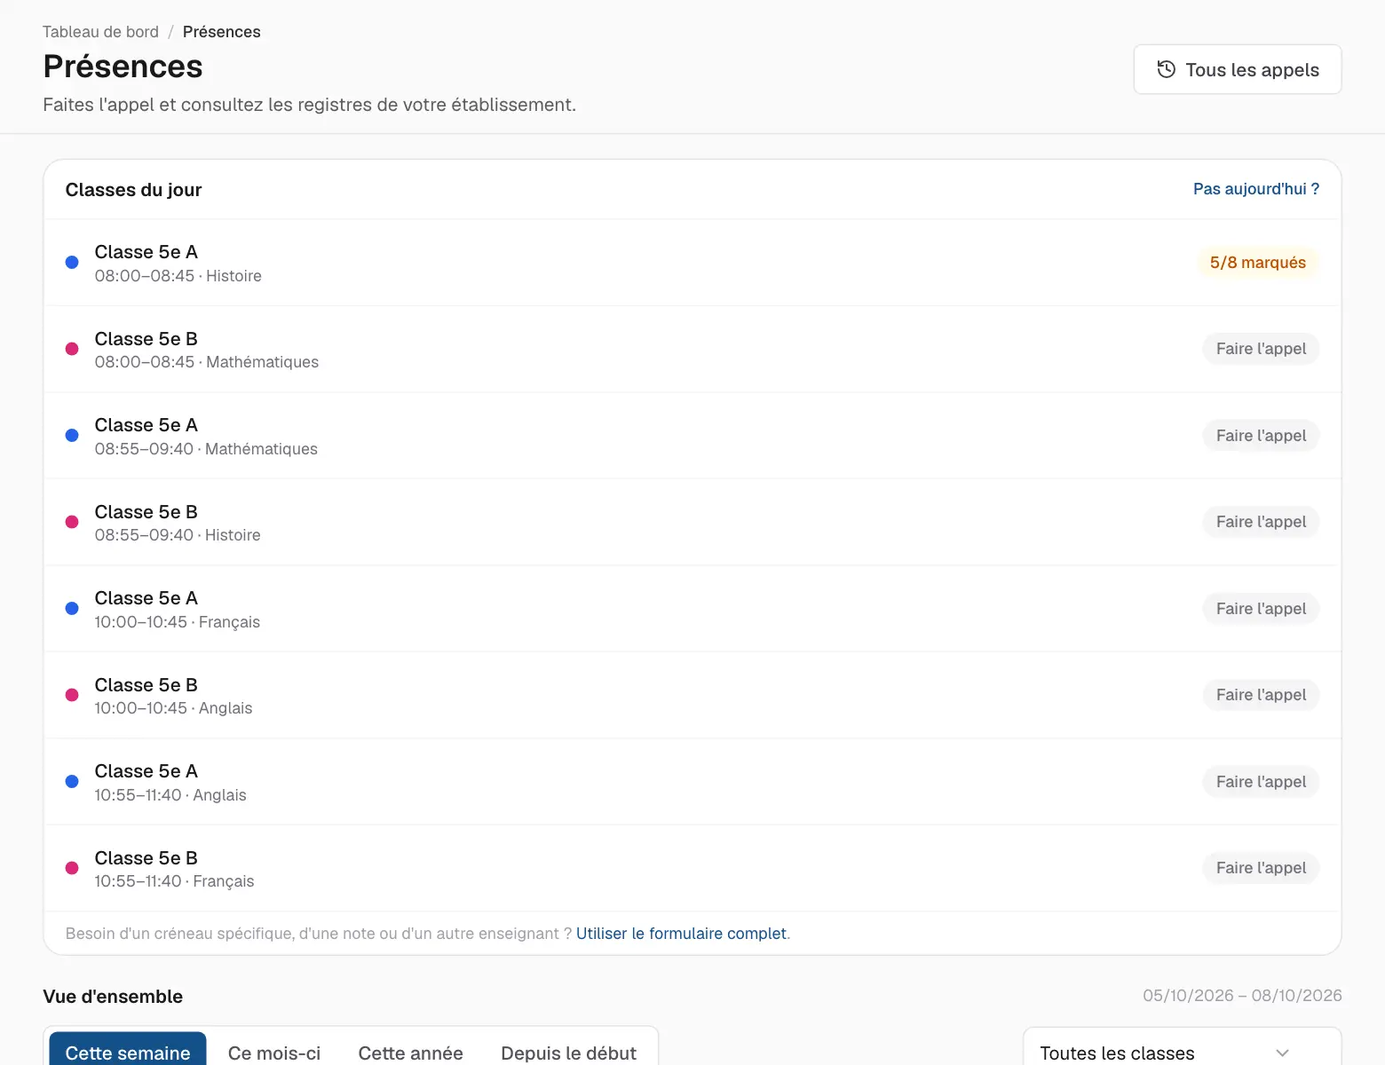Screen dimensions: 1385x1065
Task: Open the 5/8 marqués roll for Histoire
Action: tap(1257, 263)
